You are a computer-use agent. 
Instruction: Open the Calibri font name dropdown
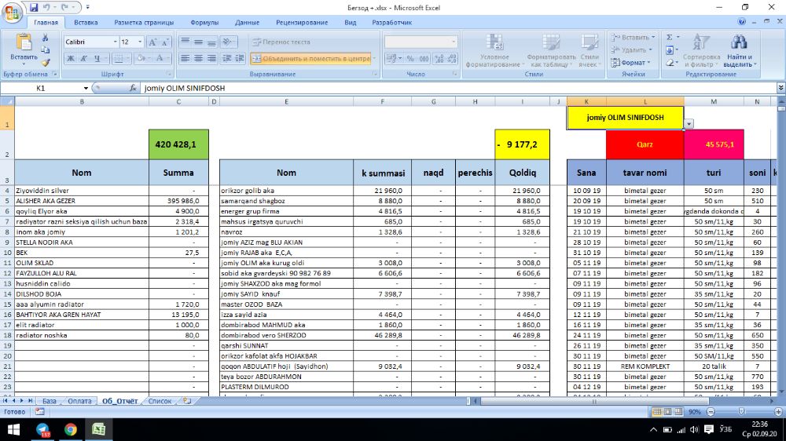click(116, 42)
